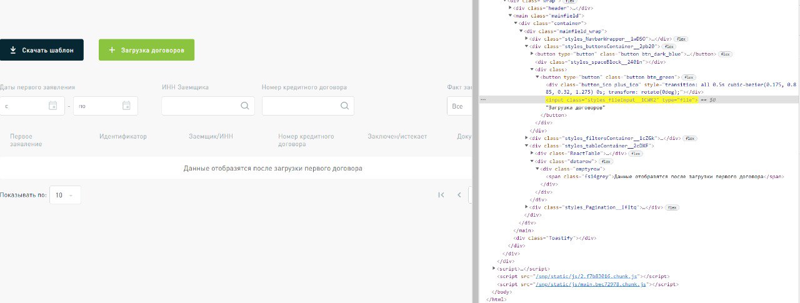The width and height of the screenshot is (800, 303).
Task: Click the flex badge on btn_dark_blue button line
Action: [725, 54]
